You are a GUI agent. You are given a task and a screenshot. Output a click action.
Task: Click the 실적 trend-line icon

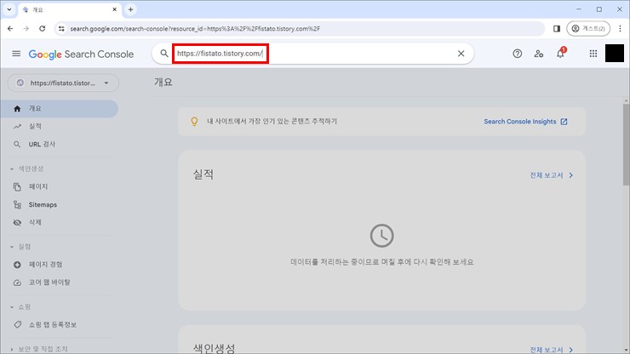[x=17, y=127]
